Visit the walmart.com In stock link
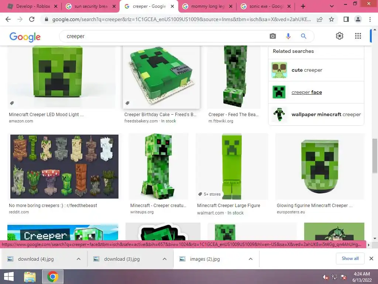Image resolution: width=378 pixels, height=284 pixels. tap(220, 213)
